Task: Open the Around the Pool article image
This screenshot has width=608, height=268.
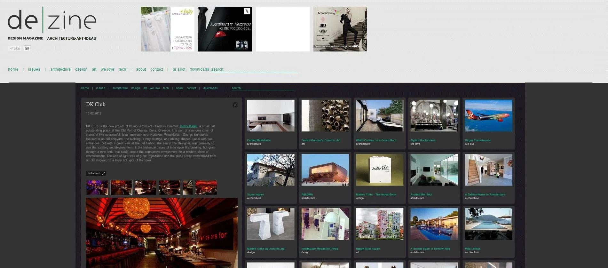Action: [434, 170]
